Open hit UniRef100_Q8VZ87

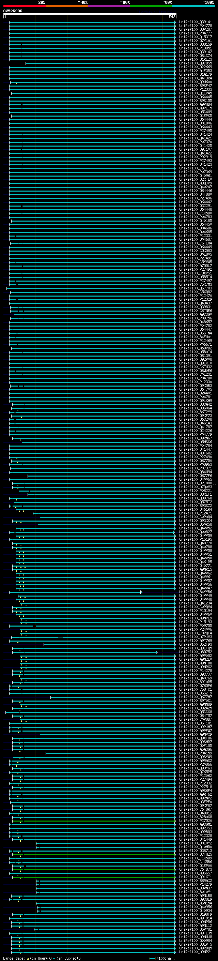(195, 29)
